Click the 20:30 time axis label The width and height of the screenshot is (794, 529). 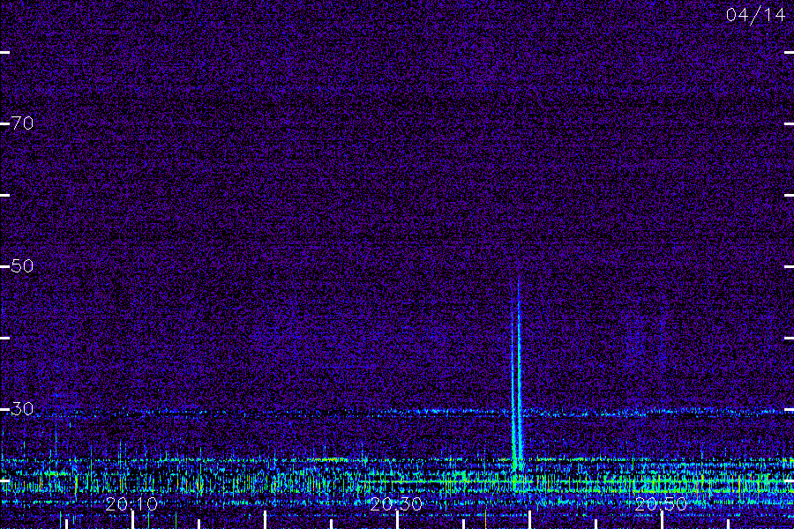[x=396, y=503]
